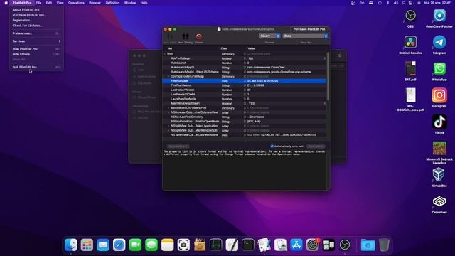Click the red Delete toolbar icon

(x=199, y=36)
